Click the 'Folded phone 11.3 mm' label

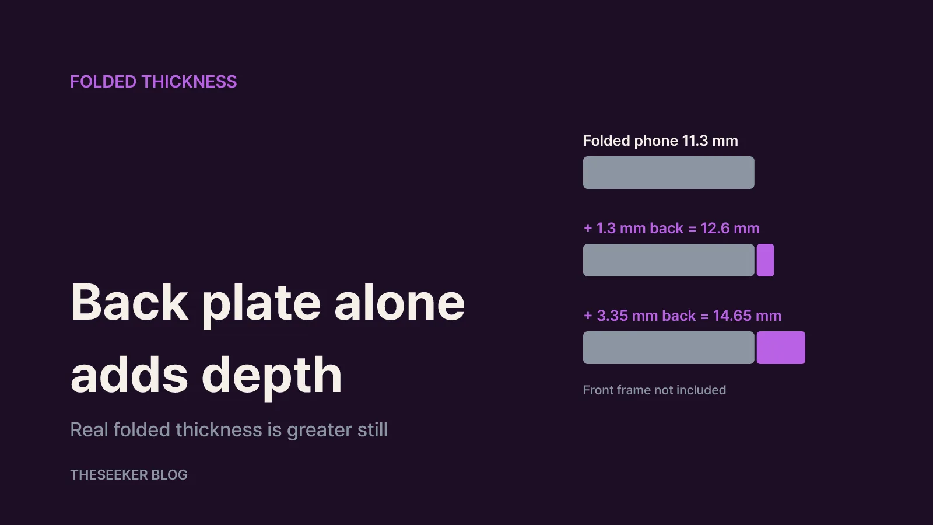tap(661, 141)
